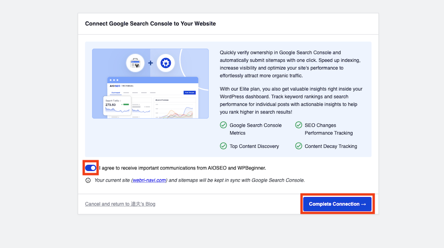Click the info icon beside current site note
The height and width of the screenshot is (248, 444).
coord(88,181)
